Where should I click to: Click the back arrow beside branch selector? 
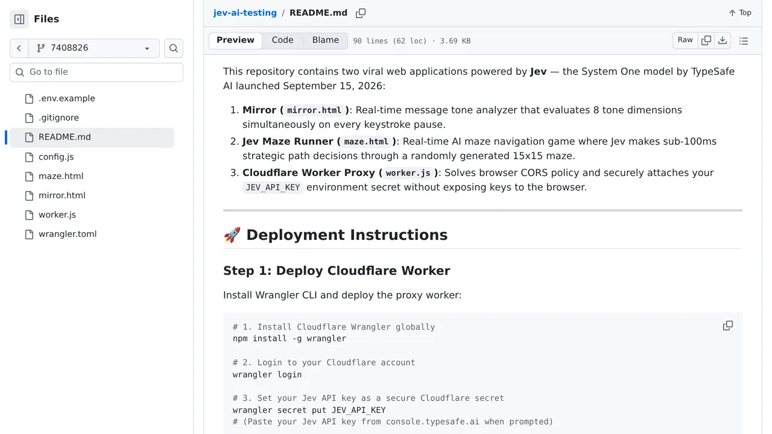[19, 48]
